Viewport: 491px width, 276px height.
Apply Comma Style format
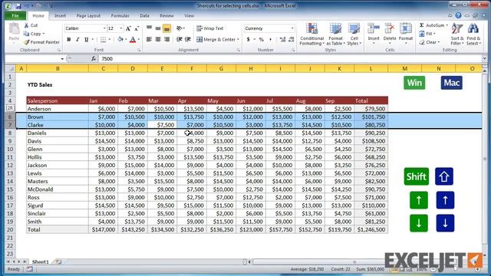tap(270, 39)
